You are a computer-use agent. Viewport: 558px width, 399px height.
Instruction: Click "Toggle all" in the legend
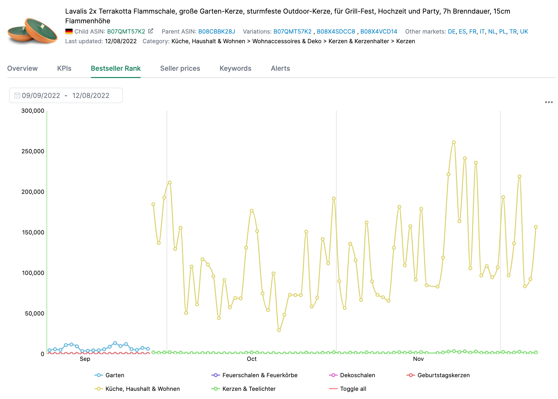353,389
